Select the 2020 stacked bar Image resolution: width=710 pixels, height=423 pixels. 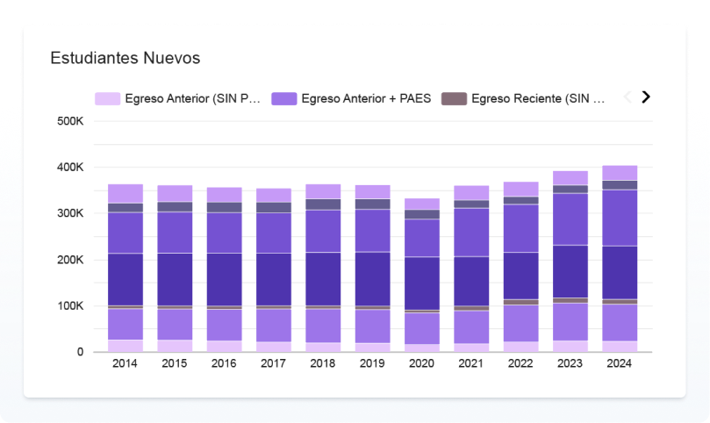422,281
